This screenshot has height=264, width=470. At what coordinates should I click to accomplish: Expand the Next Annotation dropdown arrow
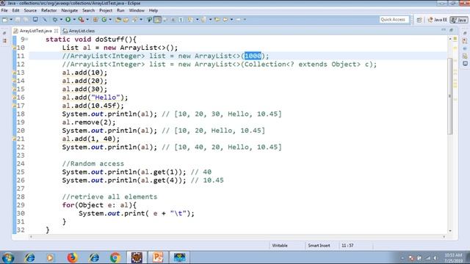[197, 20]
